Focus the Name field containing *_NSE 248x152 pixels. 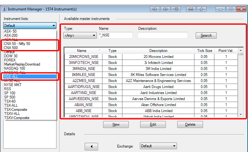click(116, 35)
